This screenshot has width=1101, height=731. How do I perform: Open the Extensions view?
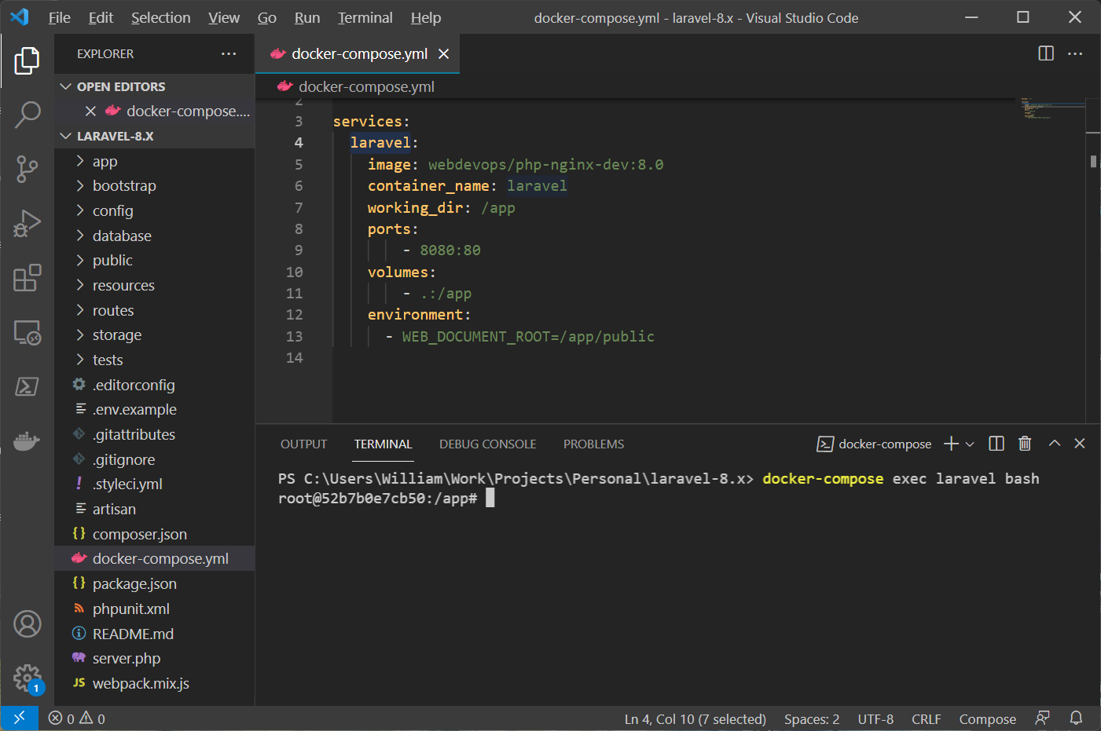(27, 278)
